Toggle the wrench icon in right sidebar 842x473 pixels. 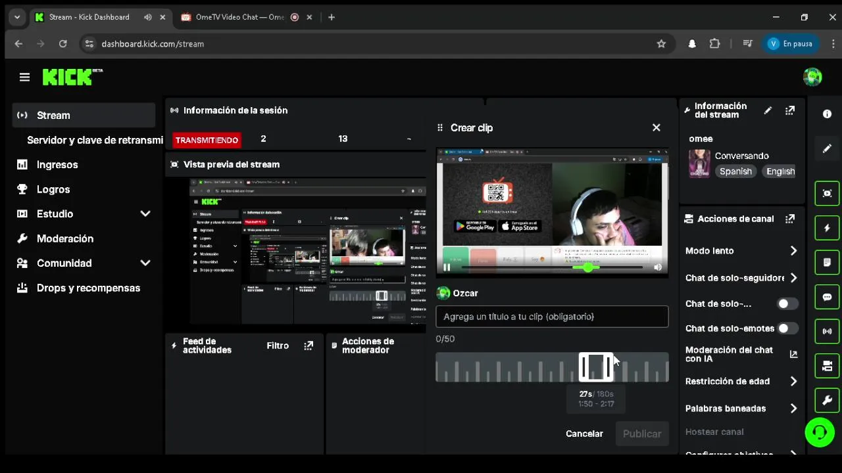click(x=827, y=400)
